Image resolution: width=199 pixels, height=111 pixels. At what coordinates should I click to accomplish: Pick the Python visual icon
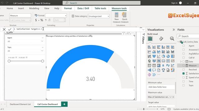pos(168,66)
